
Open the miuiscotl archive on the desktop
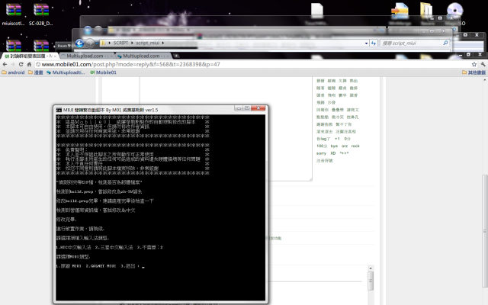pyautogui.click(x=14, y=14)
